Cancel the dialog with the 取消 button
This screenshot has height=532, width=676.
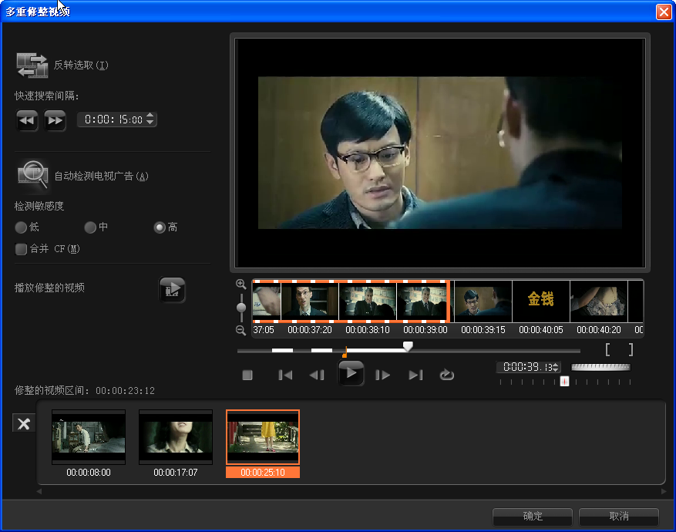coord(621,517)
